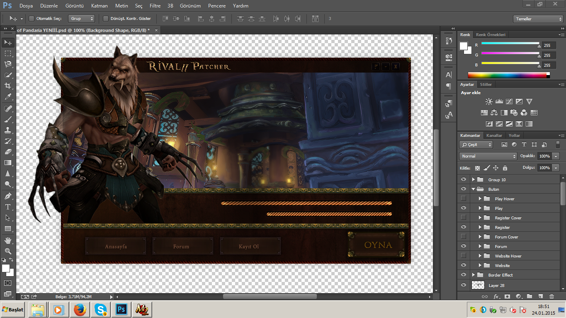Screen dimensions: 566x318
Task: Click the G value input field
Action: click(x=549, y=55)
